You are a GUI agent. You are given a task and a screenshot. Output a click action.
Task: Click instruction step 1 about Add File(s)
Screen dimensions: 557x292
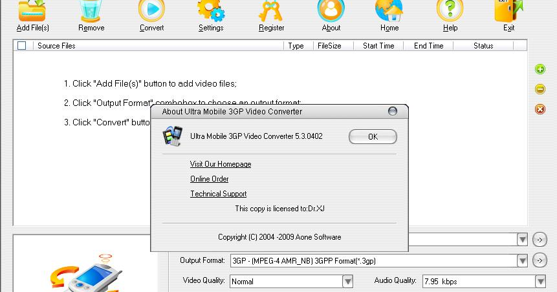pyautogui.click(x=150, y=84)
